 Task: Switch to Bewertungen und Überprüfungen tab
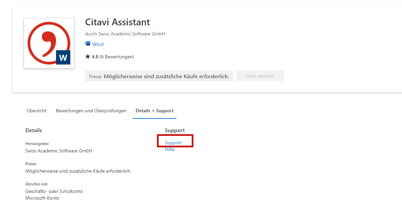pyautogui.click(x=91, y=111)
